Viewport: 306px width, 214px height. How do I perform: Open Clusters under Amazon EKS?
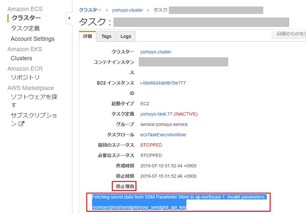22,58
